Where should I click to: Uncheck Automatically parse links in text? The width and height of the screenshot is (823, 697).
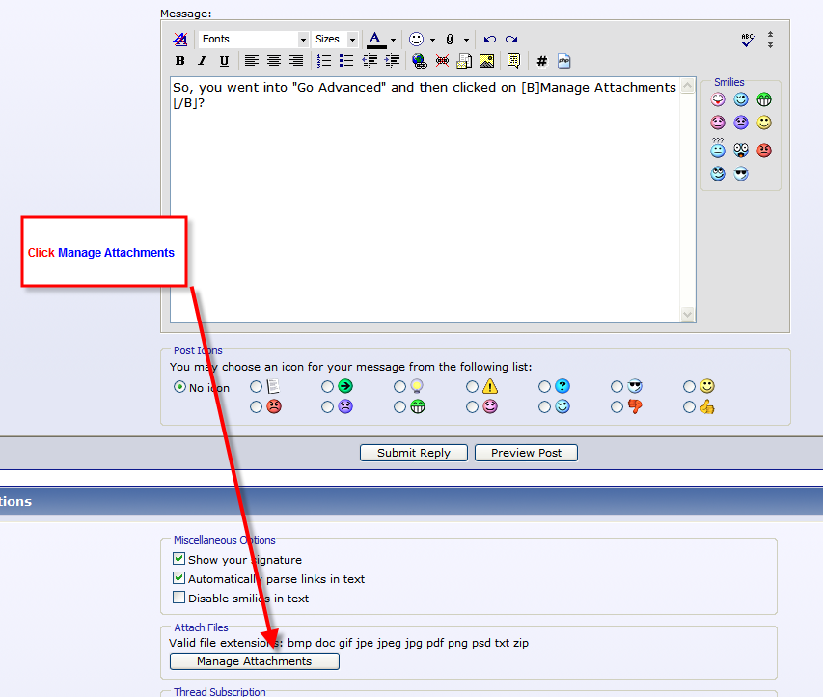coord(179,578)
